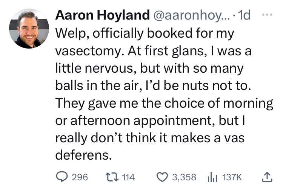Click the 296 replies count
Screen dimensions: 283x192
(80, 177)
